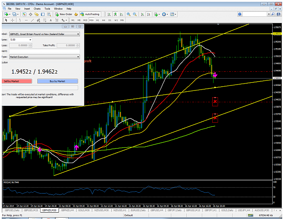
Task: Switch timeframe to W1
Action: click(x=116, y=20)
